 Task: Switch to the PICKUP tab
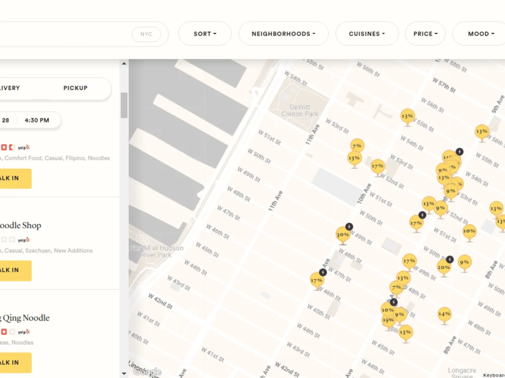coord(75,88)
